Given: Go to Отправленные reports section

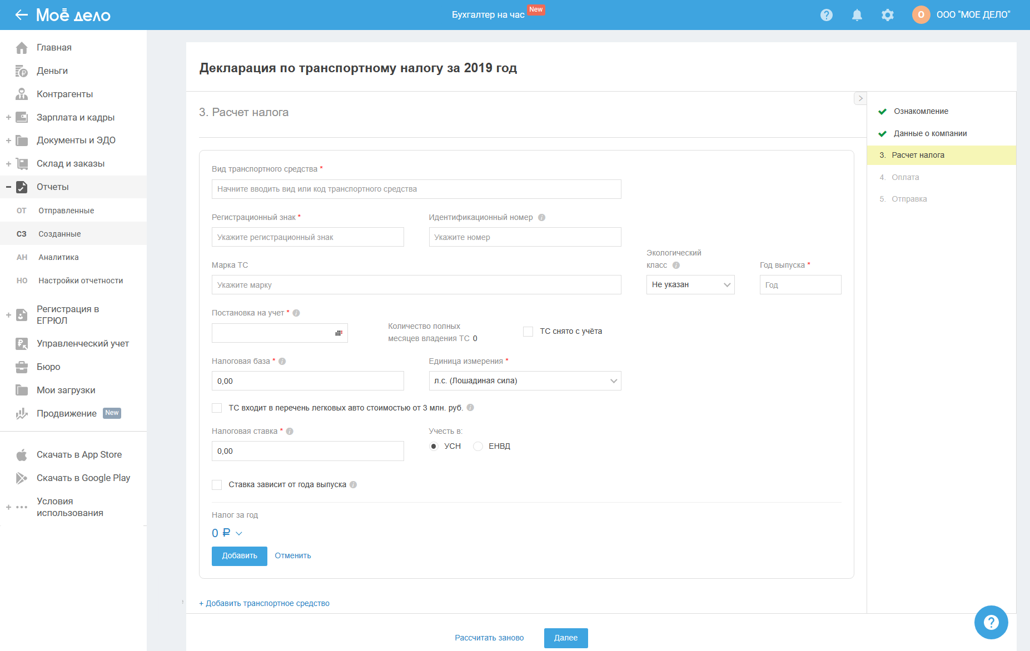Looking at the screenshot, I should 66,211.
